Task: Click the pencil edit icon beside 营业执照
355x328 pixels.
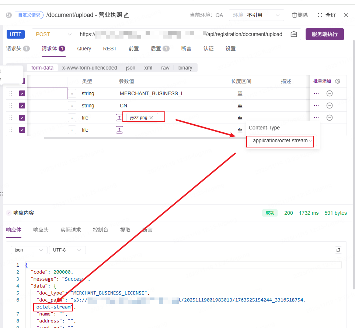Action: [x=126, y=15]
